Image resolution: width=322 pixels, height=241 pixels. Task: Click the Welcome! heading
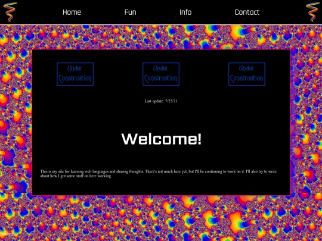pyautogui.click(x=162, y=139)
